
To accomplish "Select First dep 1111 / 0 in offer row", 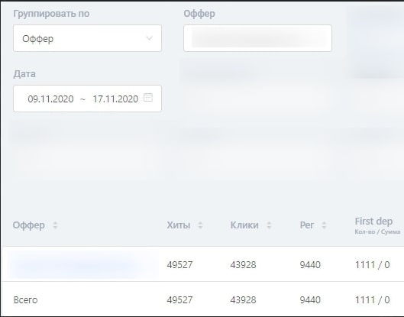I will point(373,265).
